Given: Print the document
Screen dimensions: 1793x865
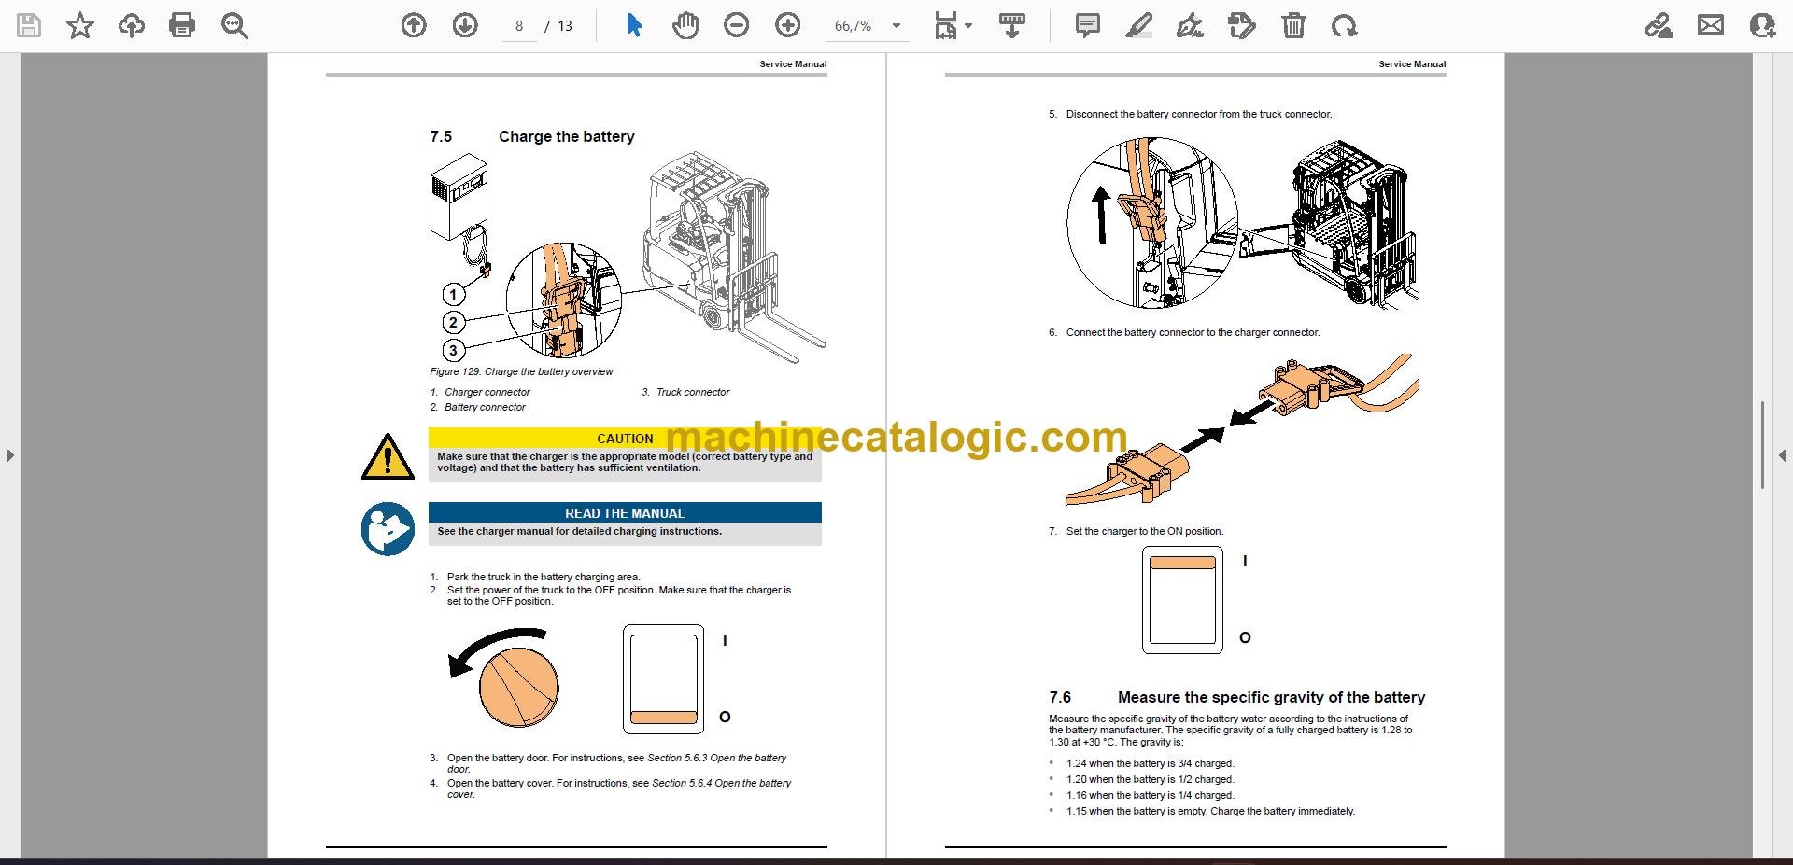Looking at the screenshot, I should [x=182, y=26].
